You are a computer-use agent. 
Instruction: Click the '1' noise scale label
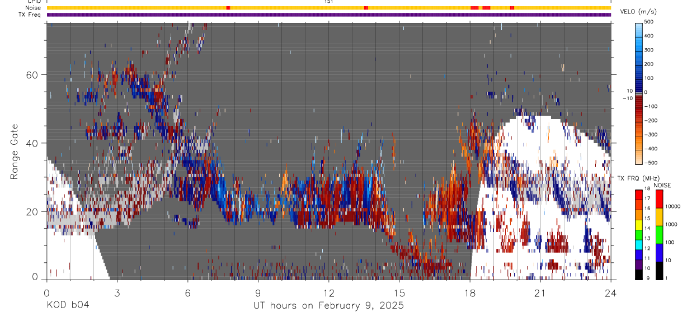667,278
